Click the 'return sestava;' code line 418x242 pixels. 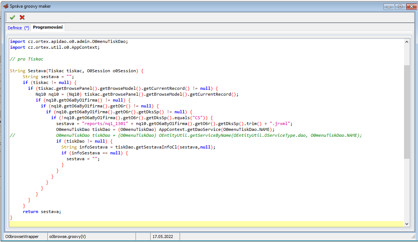click(42, 212)
